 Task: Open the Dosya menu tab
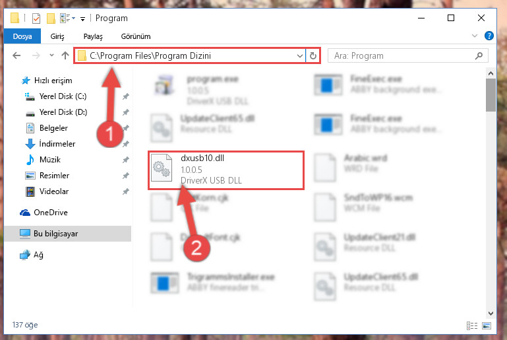pyautogui.click(x=22, y=36)
